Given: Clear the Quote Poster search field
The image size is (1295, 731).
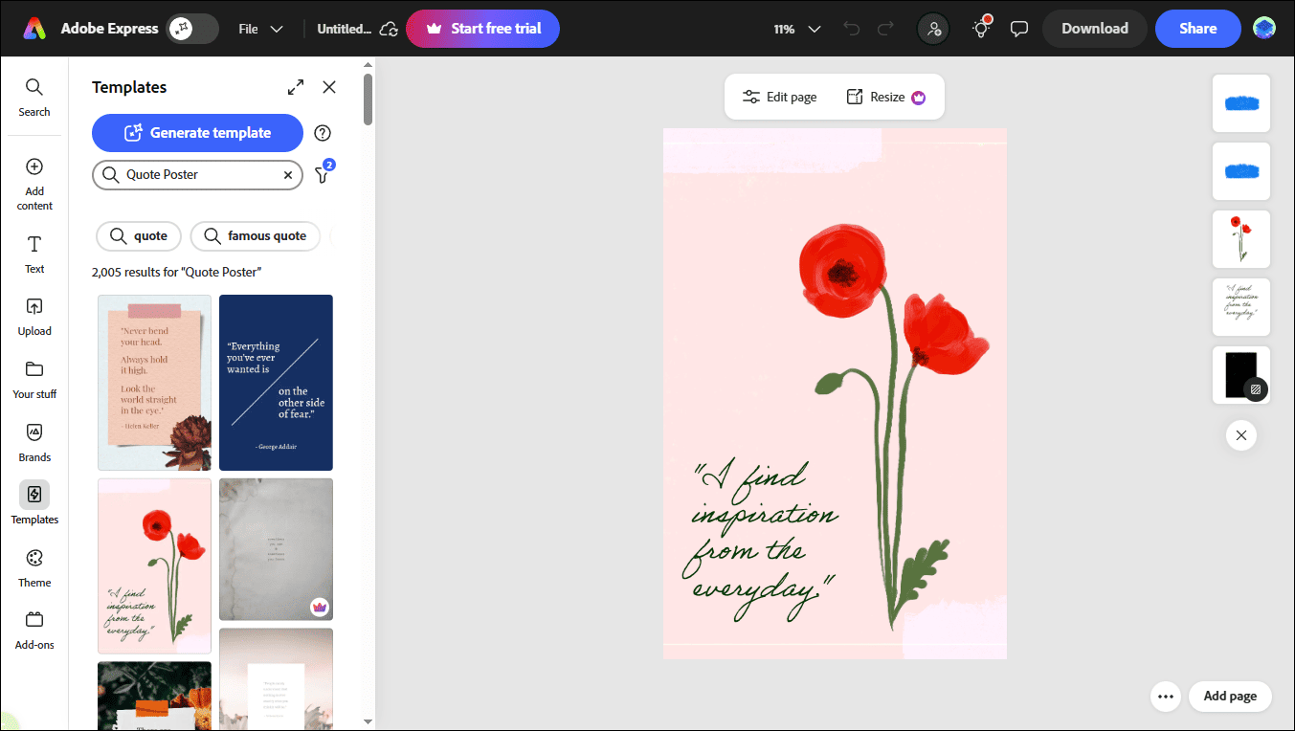Looking at the screenshot, I should [288, 174].
